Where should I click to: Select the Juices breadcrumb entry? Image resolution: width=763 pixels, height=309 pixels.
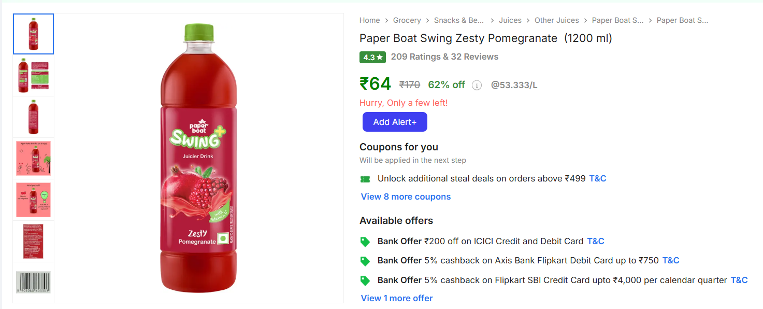click(510, 20)
